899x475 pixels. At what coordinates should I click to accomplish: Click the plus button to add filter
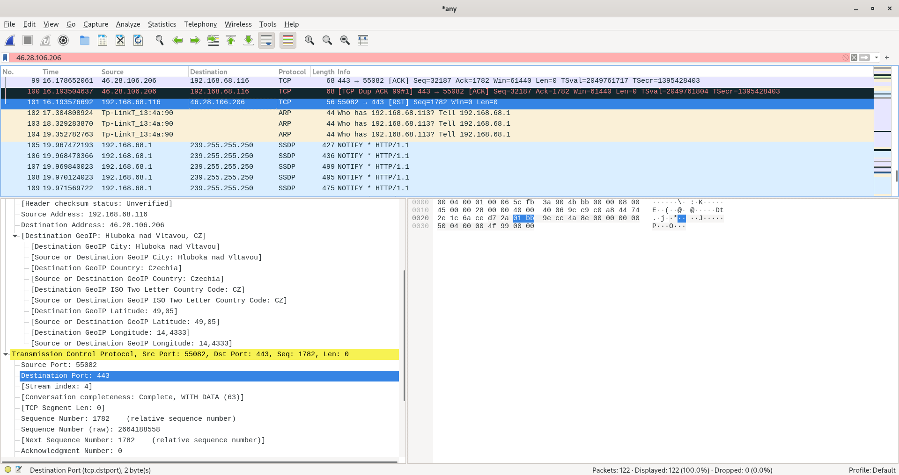point(887,58)
